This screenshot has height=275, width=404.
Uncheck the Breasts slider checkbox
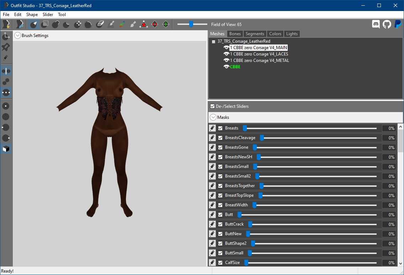(220, 128)
